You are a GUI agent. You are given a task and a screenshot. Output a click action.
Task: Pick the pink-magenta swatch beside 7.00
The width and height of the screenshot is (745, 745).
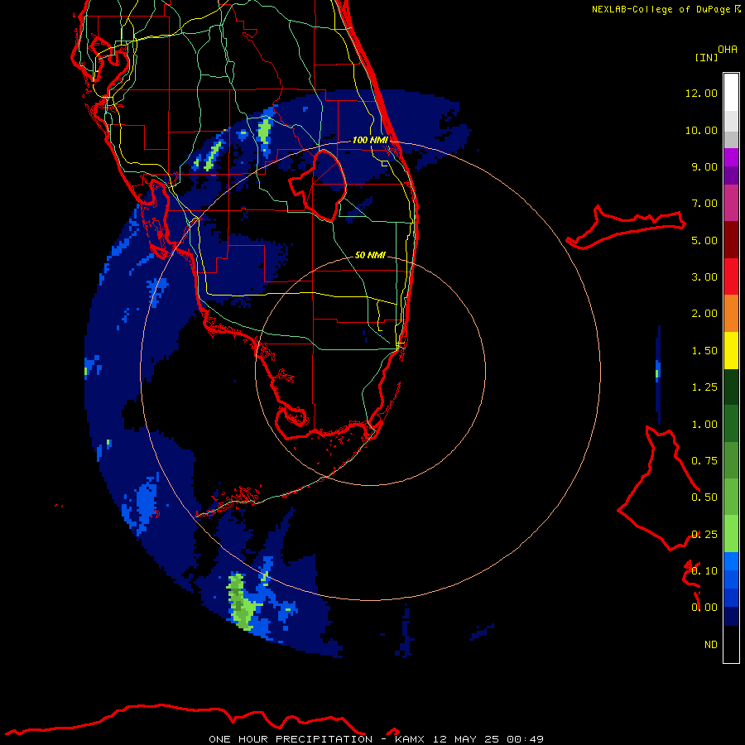pos(731,203)
